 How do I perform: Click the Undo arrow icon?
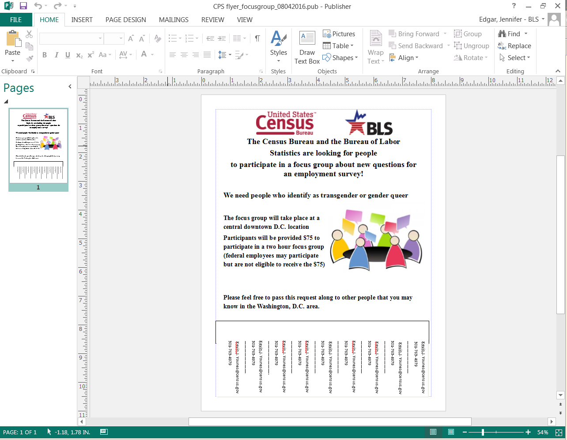(38, 6)
